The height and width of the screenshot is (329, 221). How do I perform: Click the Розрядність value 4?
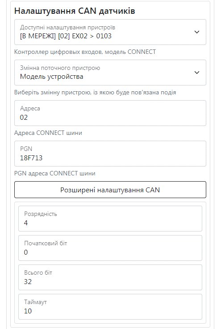26,223
